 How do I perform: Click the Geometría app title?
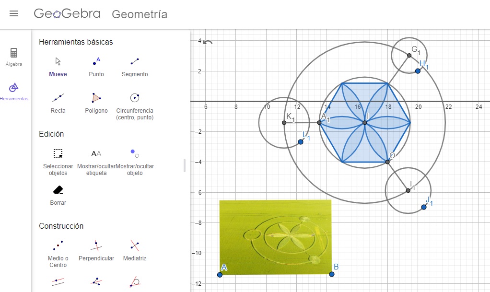point(140,14)
